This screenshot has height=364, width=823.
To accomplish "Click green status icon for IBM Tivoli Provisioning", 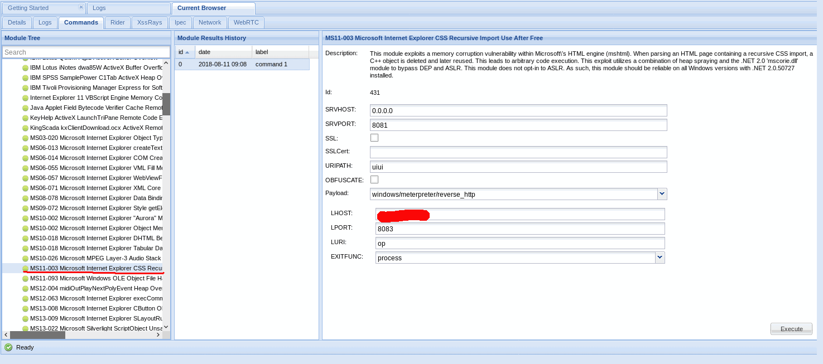I will click(x=25, y=88).
